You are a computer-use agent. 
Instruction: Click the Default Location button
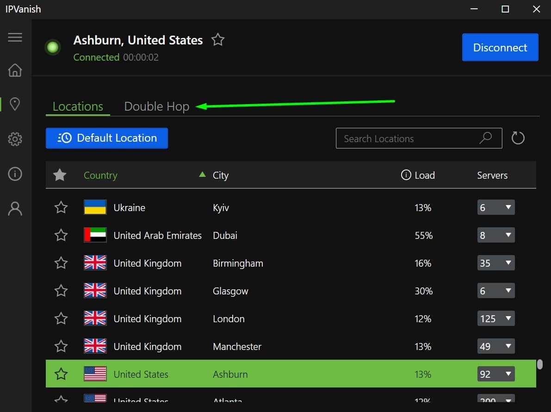107,138
